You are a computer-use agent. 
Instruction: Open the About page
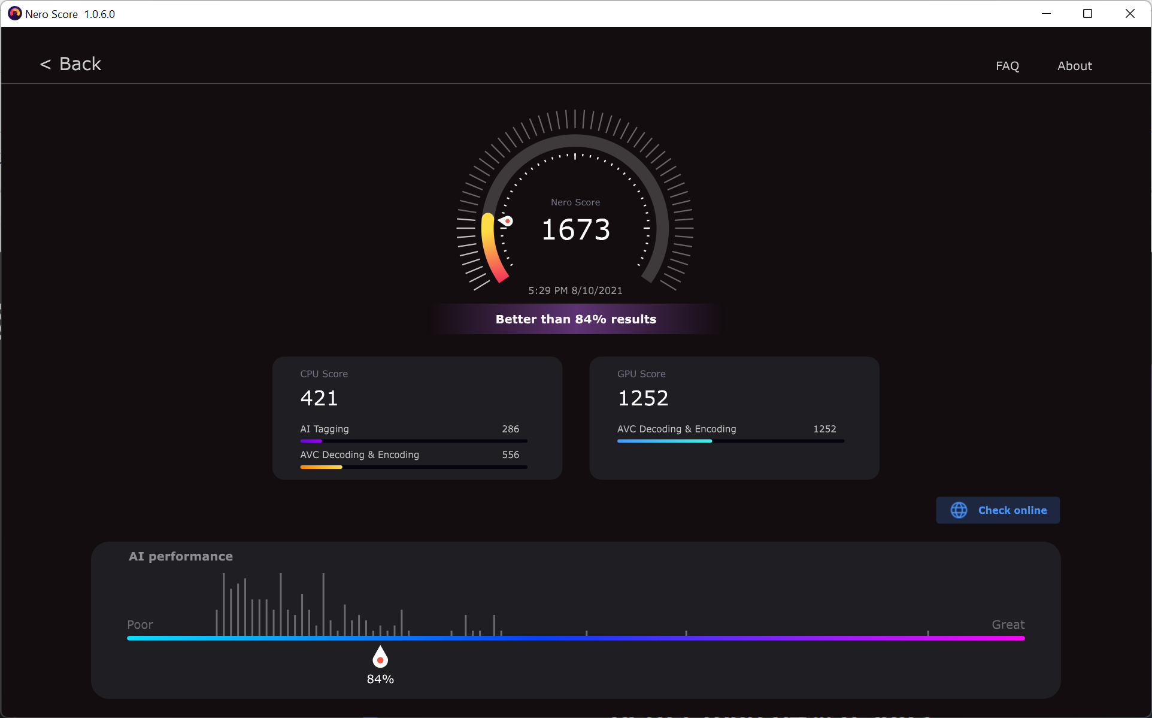(1074, 66)
